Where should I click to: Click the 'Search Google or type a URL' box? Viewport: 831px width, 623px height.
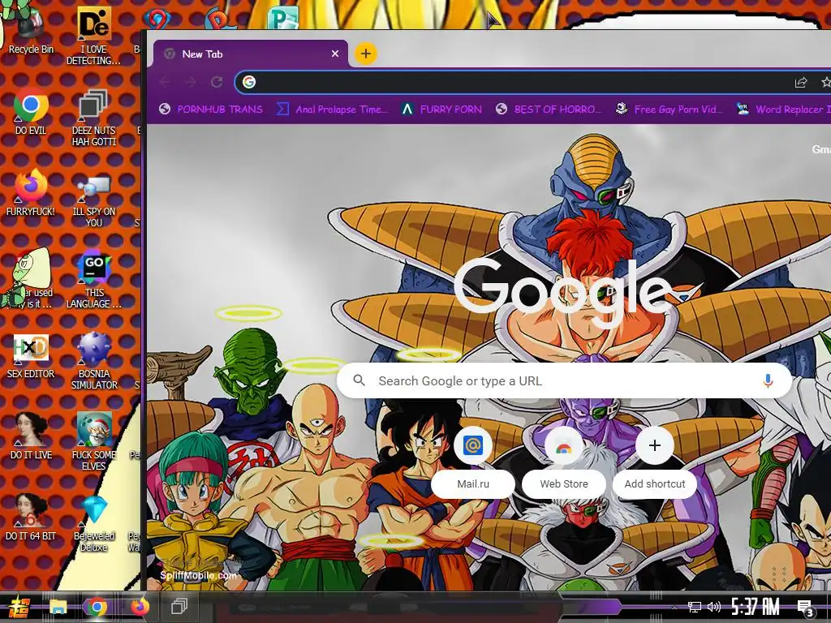564,380
